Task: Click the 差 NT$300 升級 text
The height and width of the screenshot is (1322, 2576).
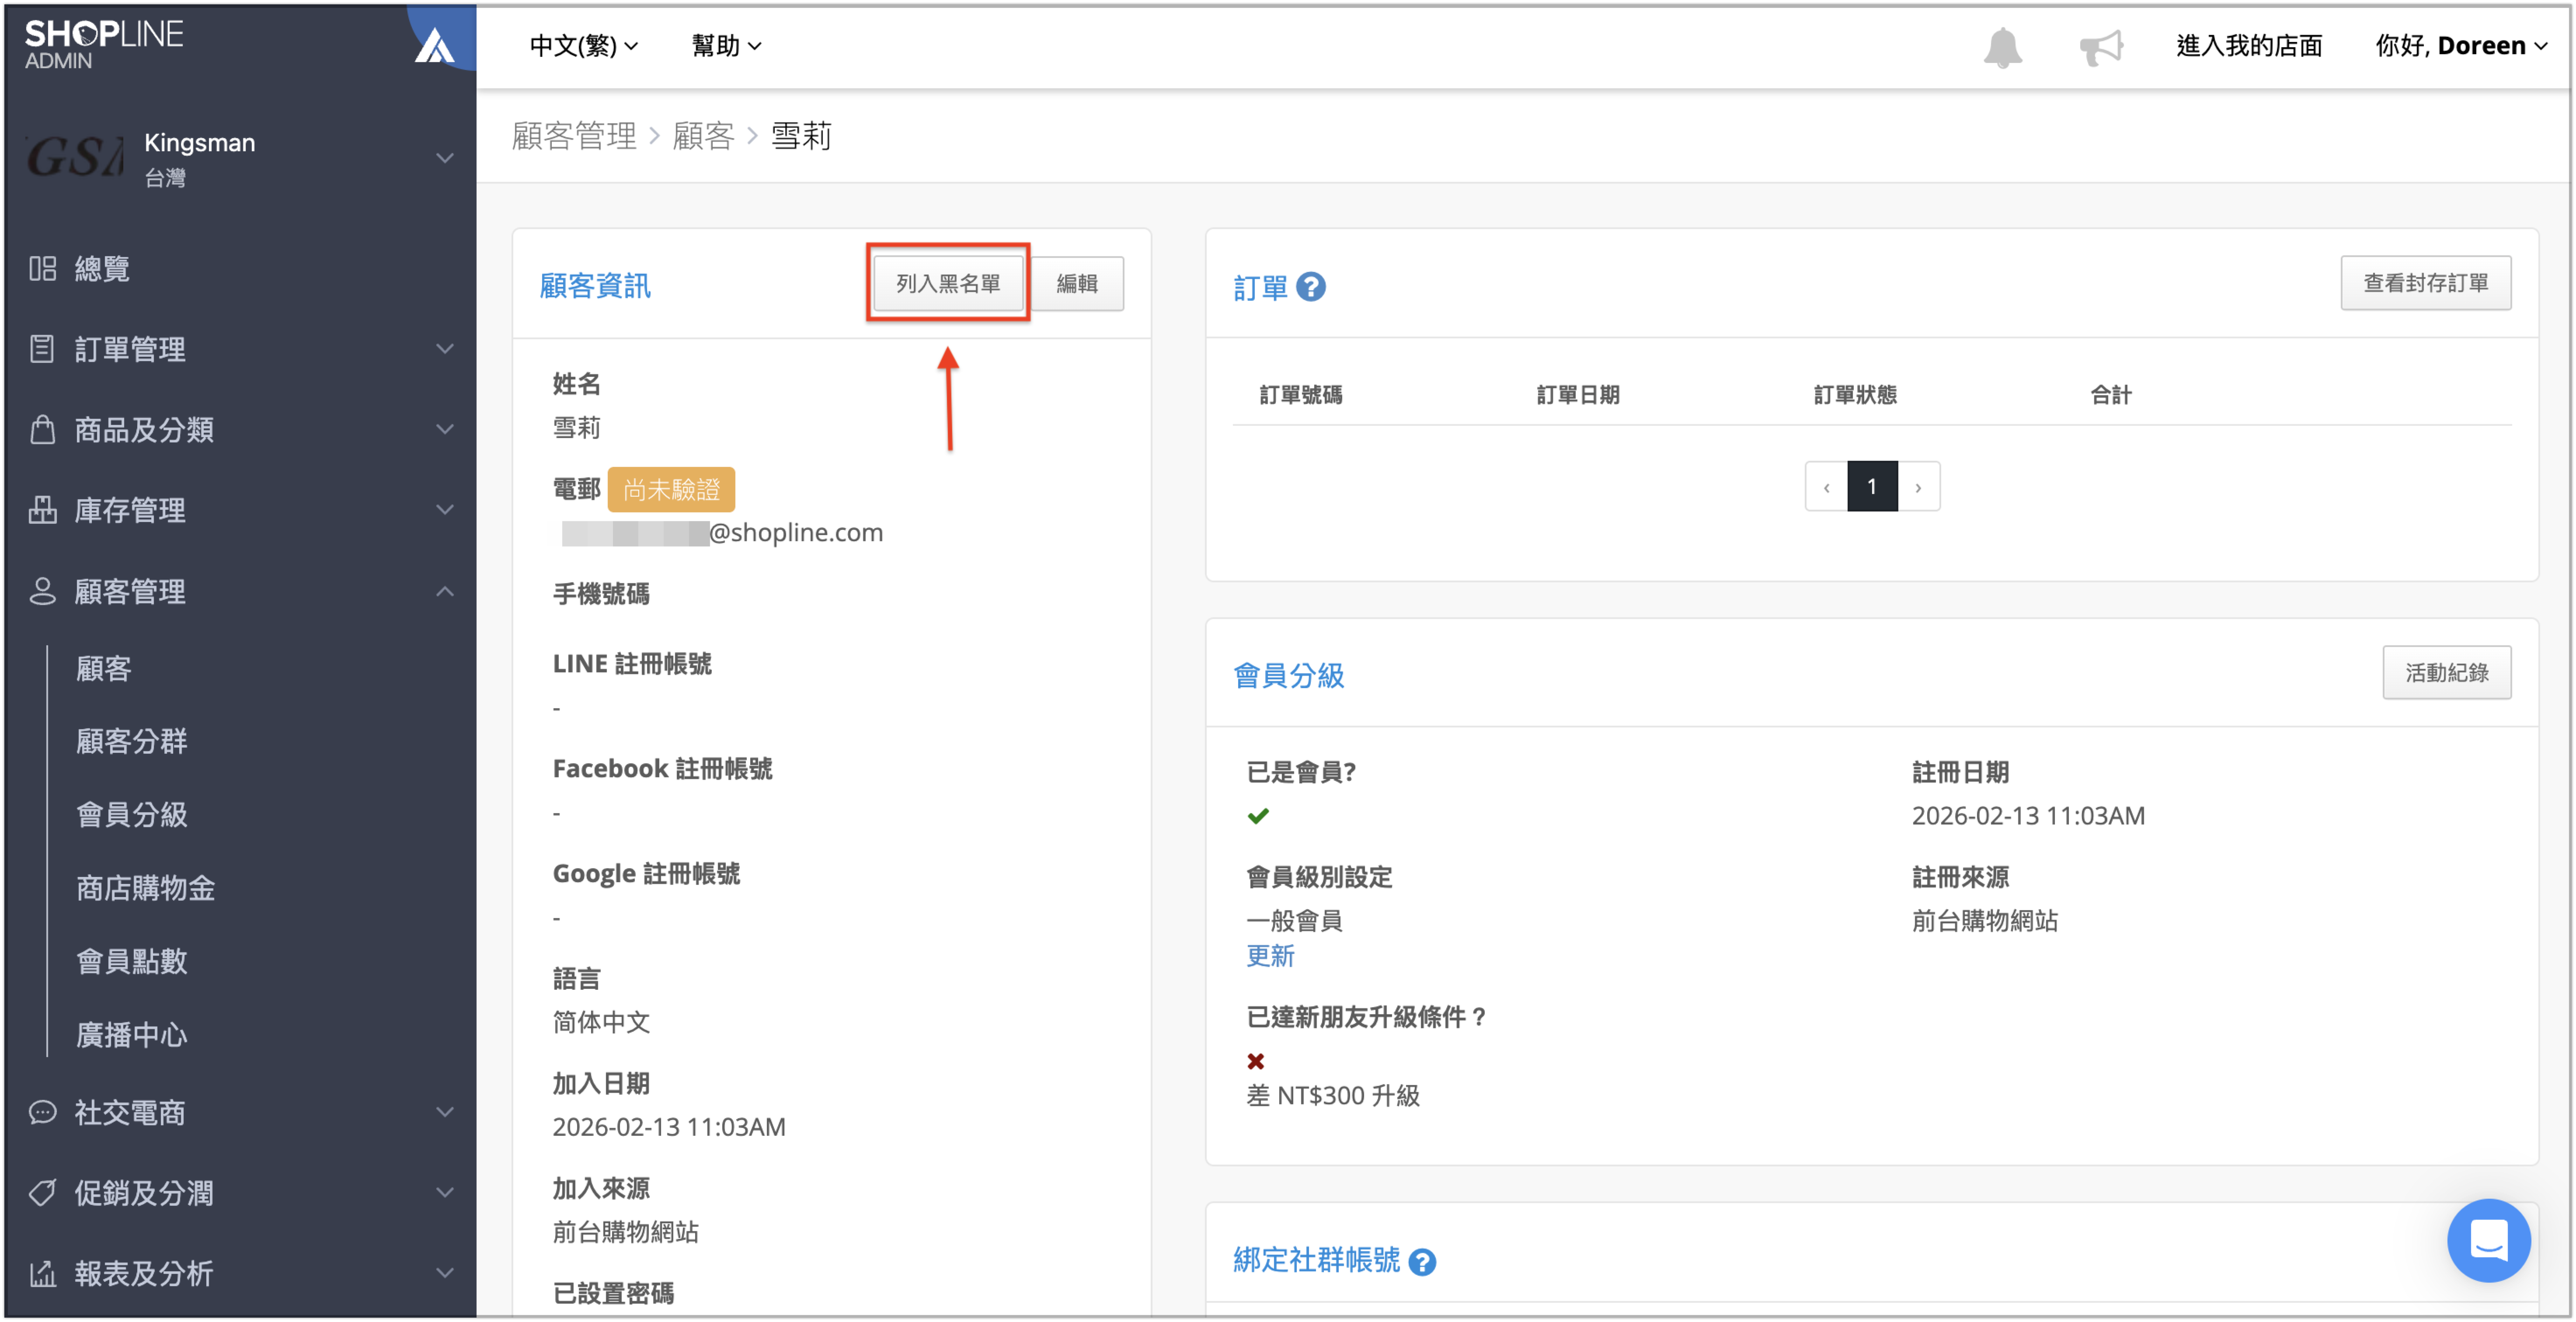Action: [1332, 1096]
